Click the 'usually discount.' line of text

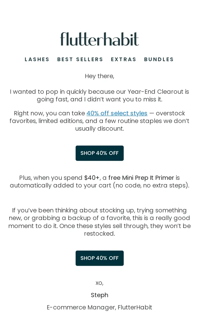tap(99, 129)
